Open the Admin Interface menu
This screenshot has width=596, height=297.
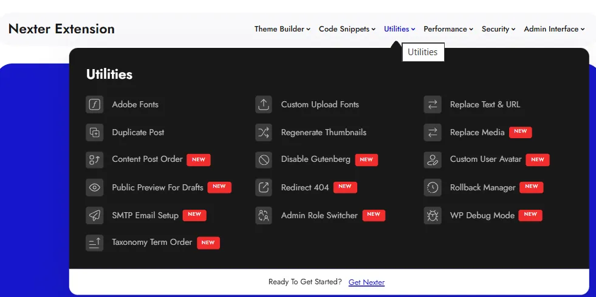pyautogui.click(x=554, y=29)
